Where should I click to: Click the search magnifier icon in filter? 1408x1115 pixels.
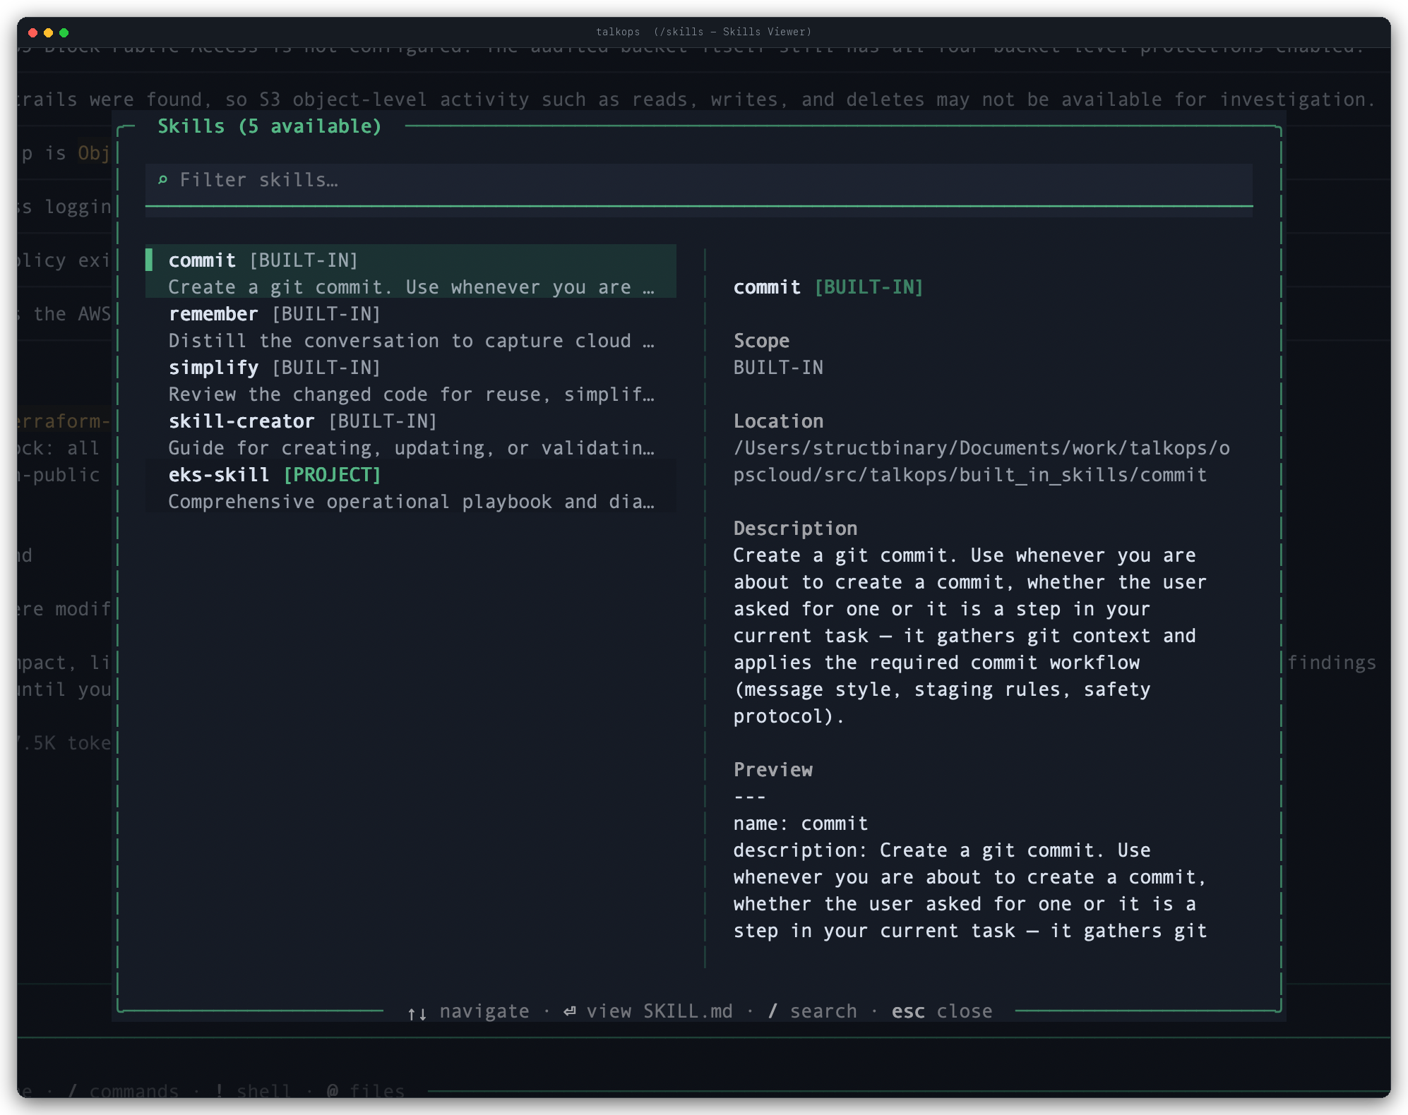click(162, 180)
